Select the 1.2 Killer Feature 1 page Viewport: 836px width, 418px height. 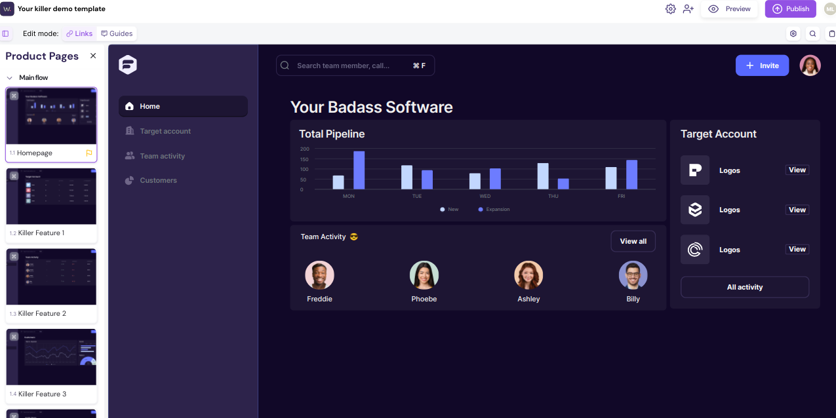point(51,205)
